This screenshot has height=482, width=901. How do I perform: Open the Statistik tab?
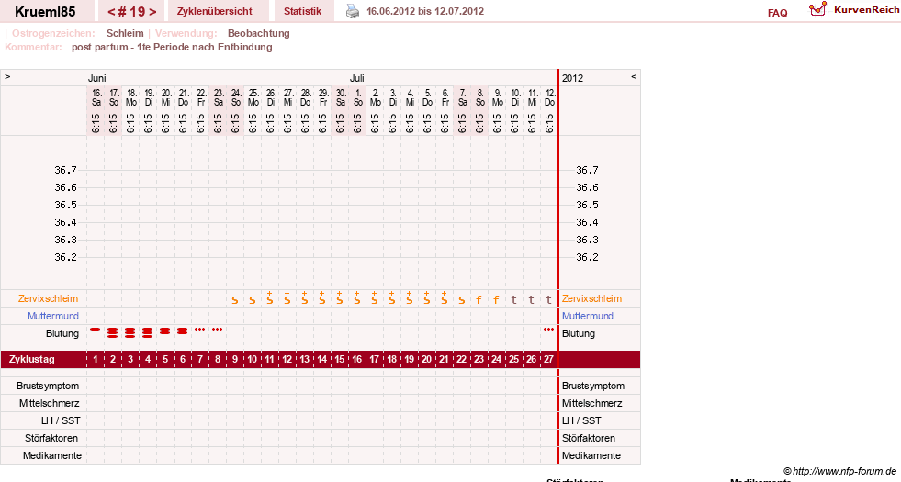pyautogui.click(x=302, y=11)
